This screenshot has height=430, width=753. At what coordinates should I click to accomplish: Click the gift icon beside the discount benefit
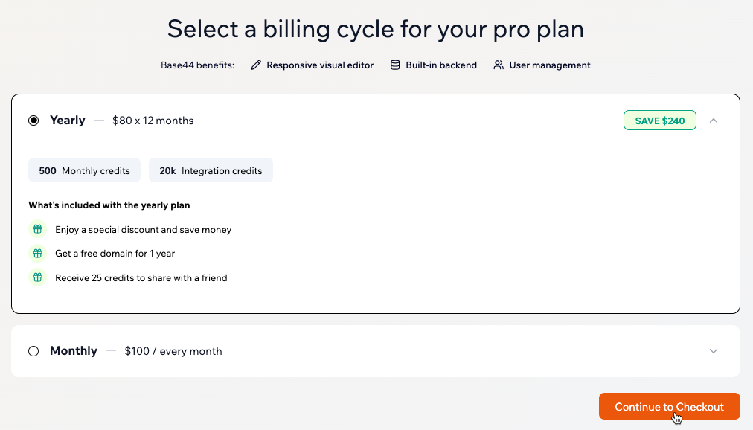coord(37,229)
